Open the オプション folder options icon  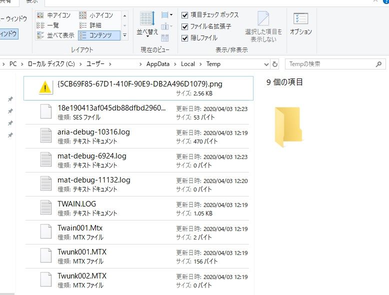pos(300,23)
